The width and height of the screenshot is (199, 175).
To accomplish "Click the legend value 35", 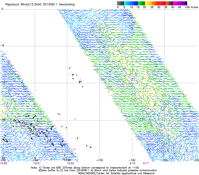I will click(x=166, y=7).
